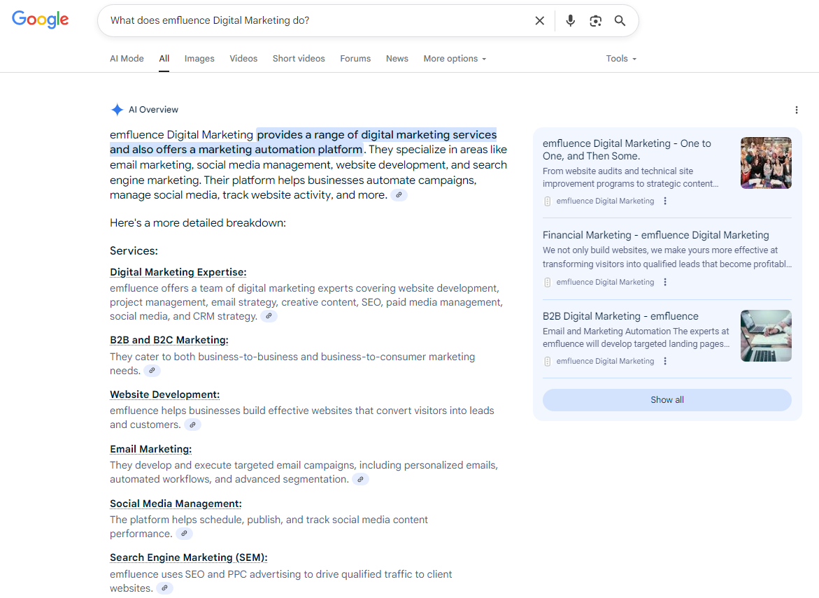
Task: Switch to the AI Mode tab
Action: 127,59
